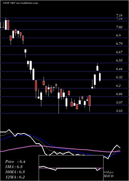
Task: Click the 6.79 price level label
Action: point(119,44)
